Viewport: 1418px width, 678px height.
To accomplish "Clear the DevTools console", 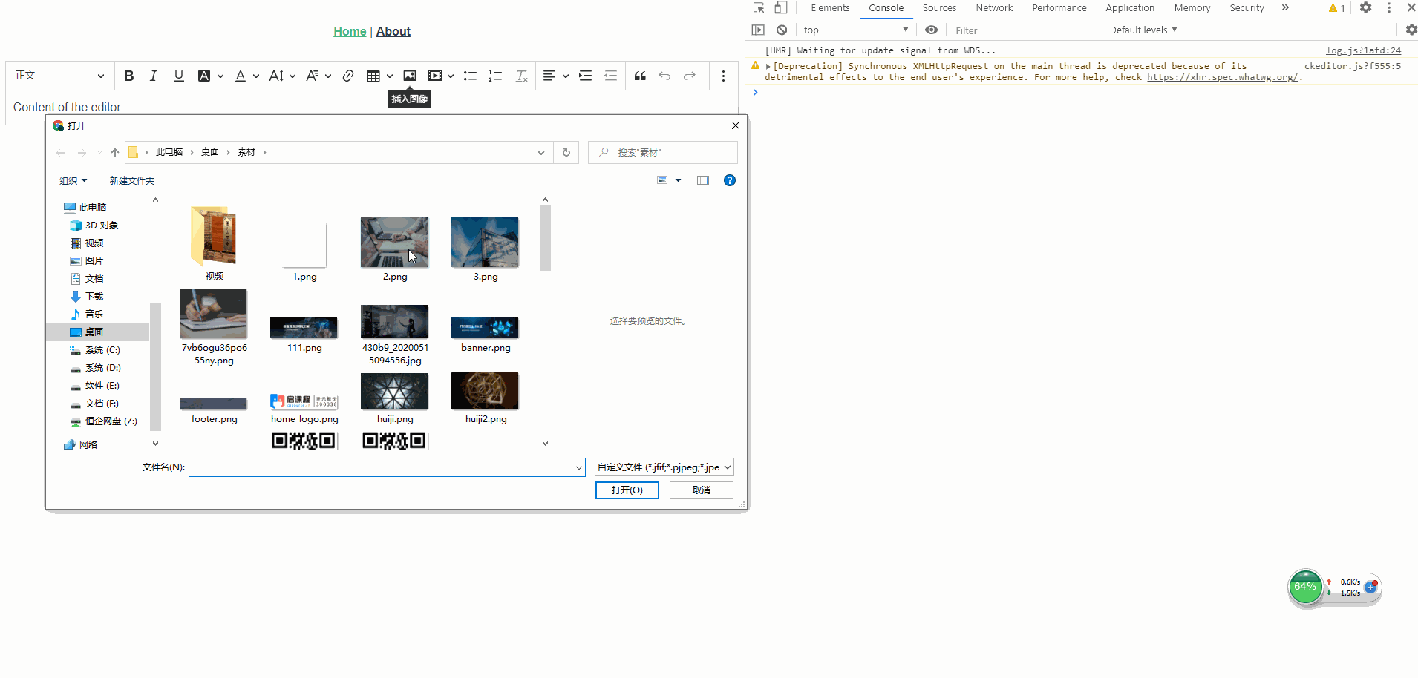I will coord(782,30).
